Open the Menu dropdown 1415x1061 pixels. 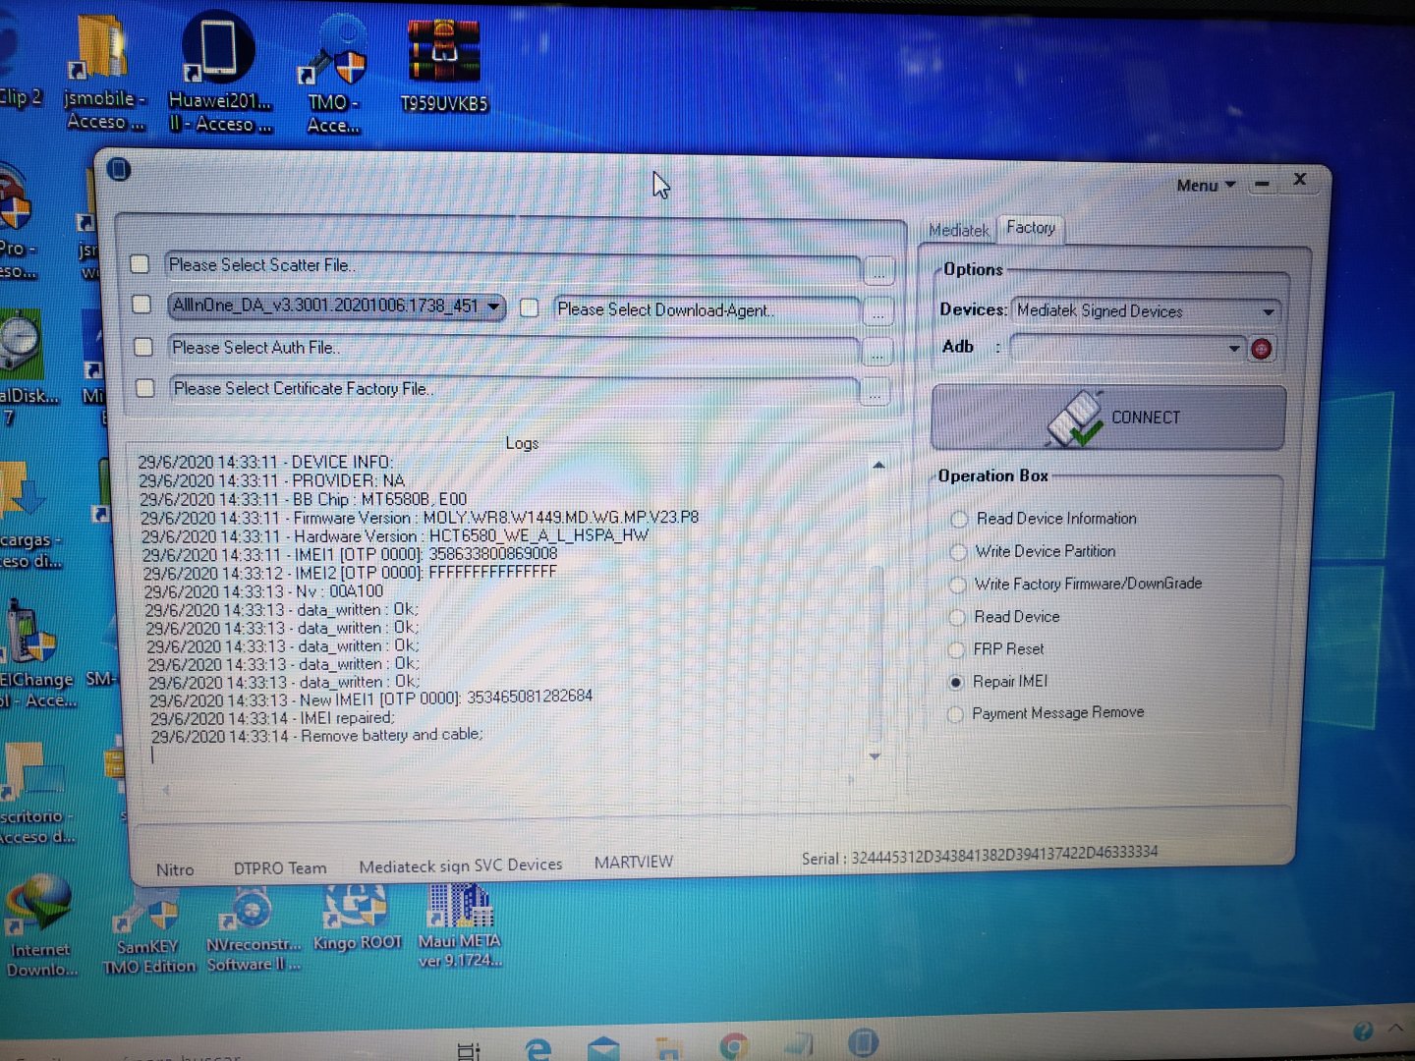[x=1206, y=185]
